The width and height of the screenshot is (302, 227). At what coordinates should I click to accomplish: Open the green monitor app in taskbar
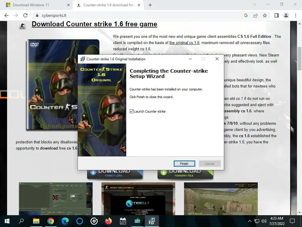coord(137,221)
